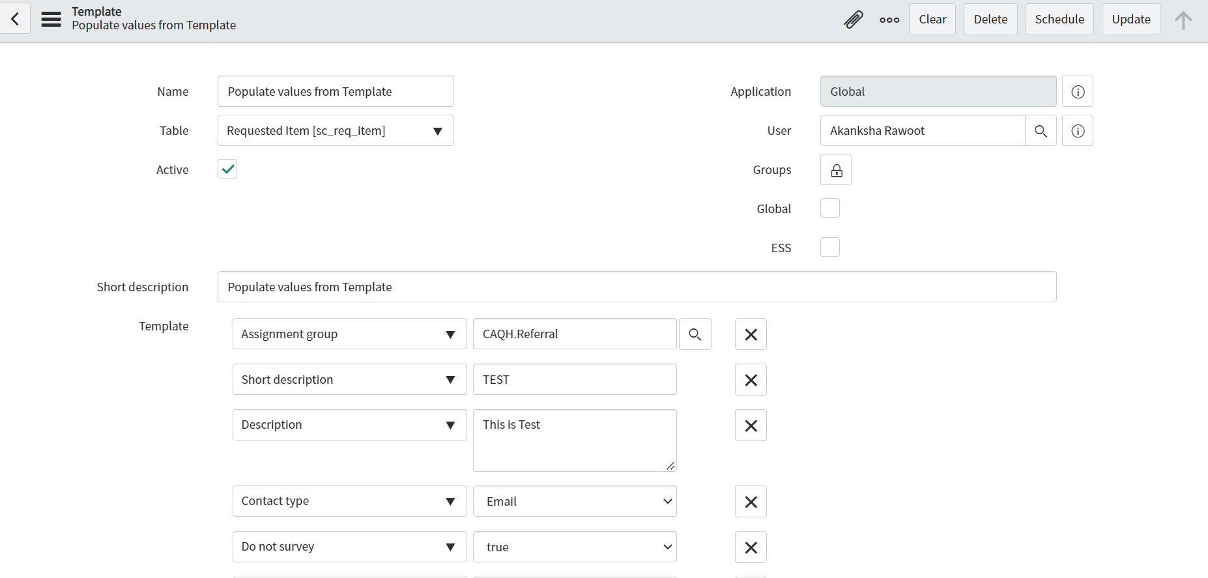The width and height of the screenshot is (1208, 578).
Task: Click the TEST value field
Action: [x=575, y=379]
